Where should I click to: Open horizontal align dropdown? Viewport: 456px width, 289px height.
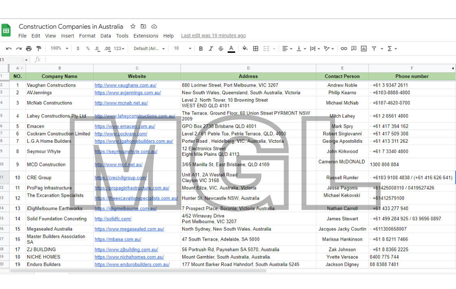pos(287,48)
